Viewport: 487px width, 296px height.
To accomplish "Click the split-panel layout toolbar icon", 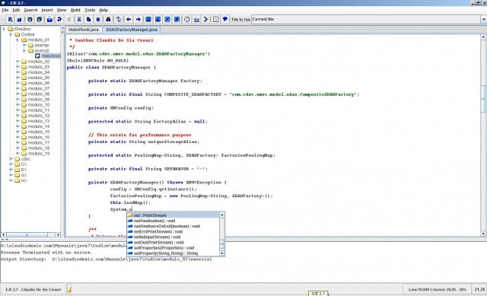I will (215, 19).
